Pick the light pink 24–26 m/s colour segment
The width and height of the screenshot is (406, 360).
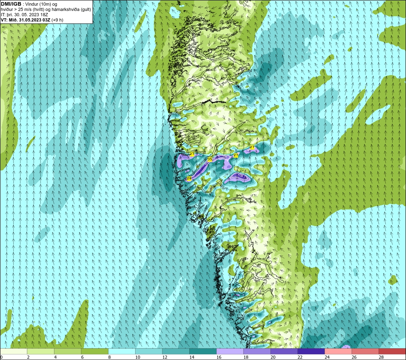coord(338,351)
